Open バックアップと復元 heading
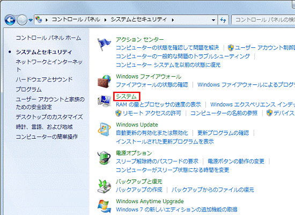 tap(139, 182)
